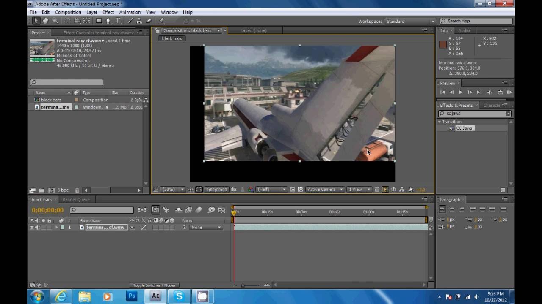Click the layer label color swatch
This screenshot has height=304, width=542.
63,228
